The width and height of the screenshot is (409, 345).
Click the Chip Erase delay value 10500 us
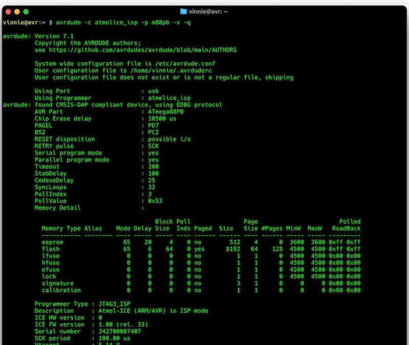162,119
